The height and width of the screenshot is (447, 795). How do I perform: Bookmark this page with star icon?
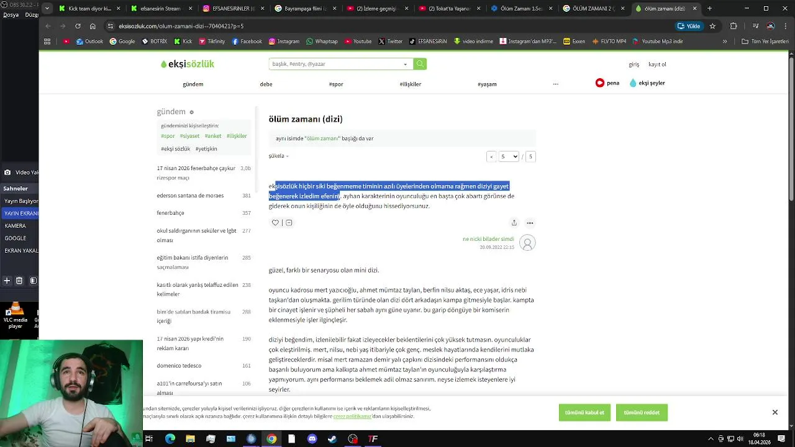point(712,26)
